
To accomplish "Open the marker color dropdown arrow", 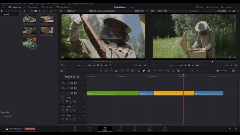I will point(162,71).
